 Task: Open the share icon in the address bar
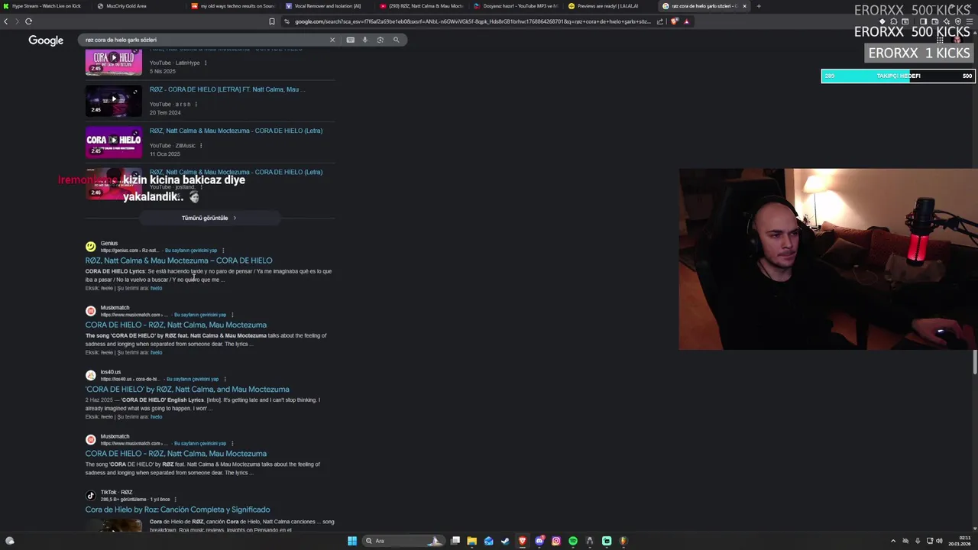click(659, 21)
